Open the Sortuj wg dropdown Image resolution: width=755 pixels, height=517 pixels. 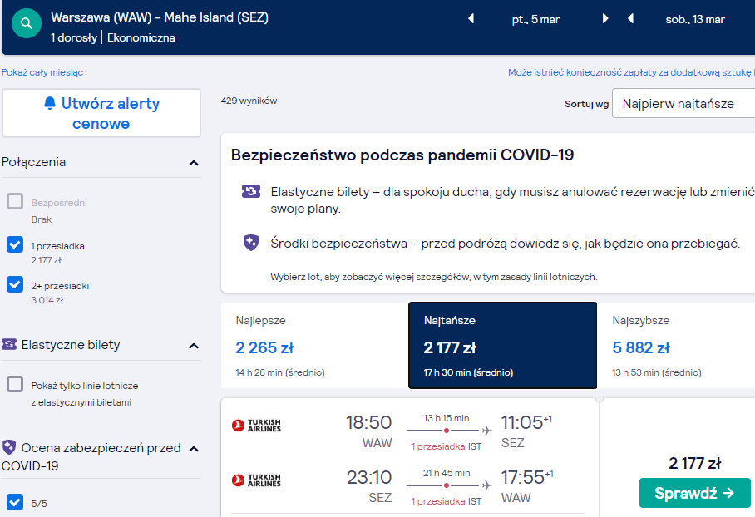click(x=683, y=103)
